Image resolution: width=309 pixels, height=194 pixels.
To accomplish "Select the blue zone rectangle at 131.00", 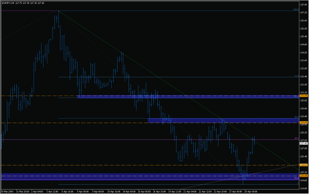I will (x=188, y=97).
